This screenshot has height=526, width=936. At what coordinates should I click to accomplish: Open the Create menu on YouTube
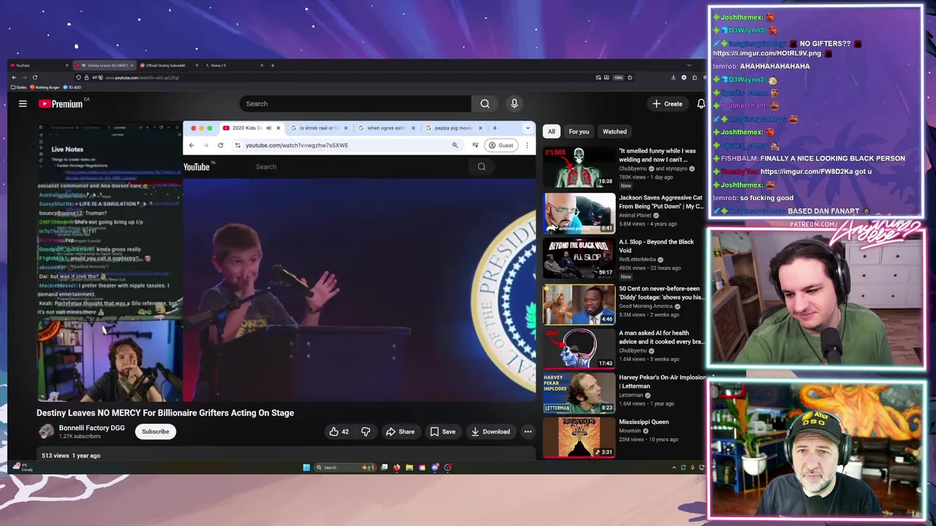pyautogui.click(x=668, y=104)
